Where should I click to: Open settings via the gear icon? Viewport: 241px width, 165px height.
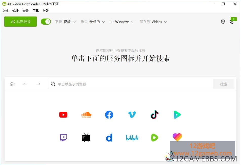(223, 22)
